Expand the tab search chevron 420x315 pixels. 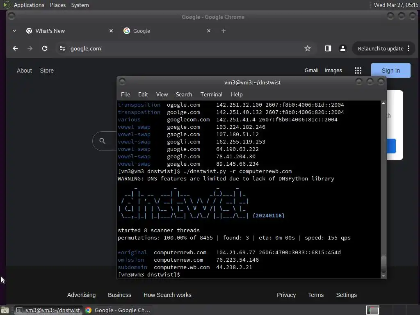click(x=14, y=31)
